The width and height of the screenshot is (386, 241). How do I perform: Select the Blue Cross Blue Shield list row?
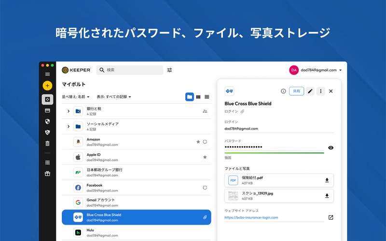pos(137,217)
